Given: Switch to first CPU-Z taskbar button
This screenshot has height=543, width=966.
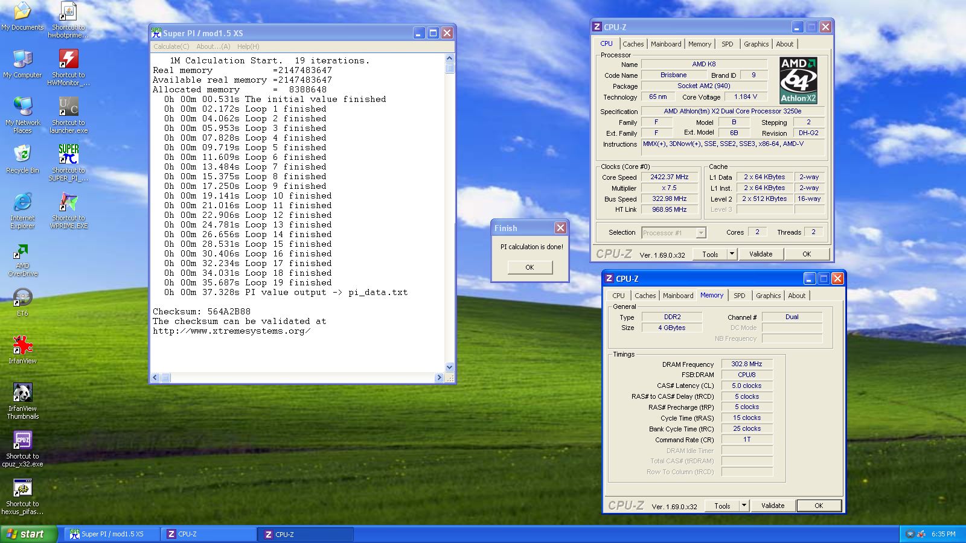Looking at the screenshot, I should [209, 534].
